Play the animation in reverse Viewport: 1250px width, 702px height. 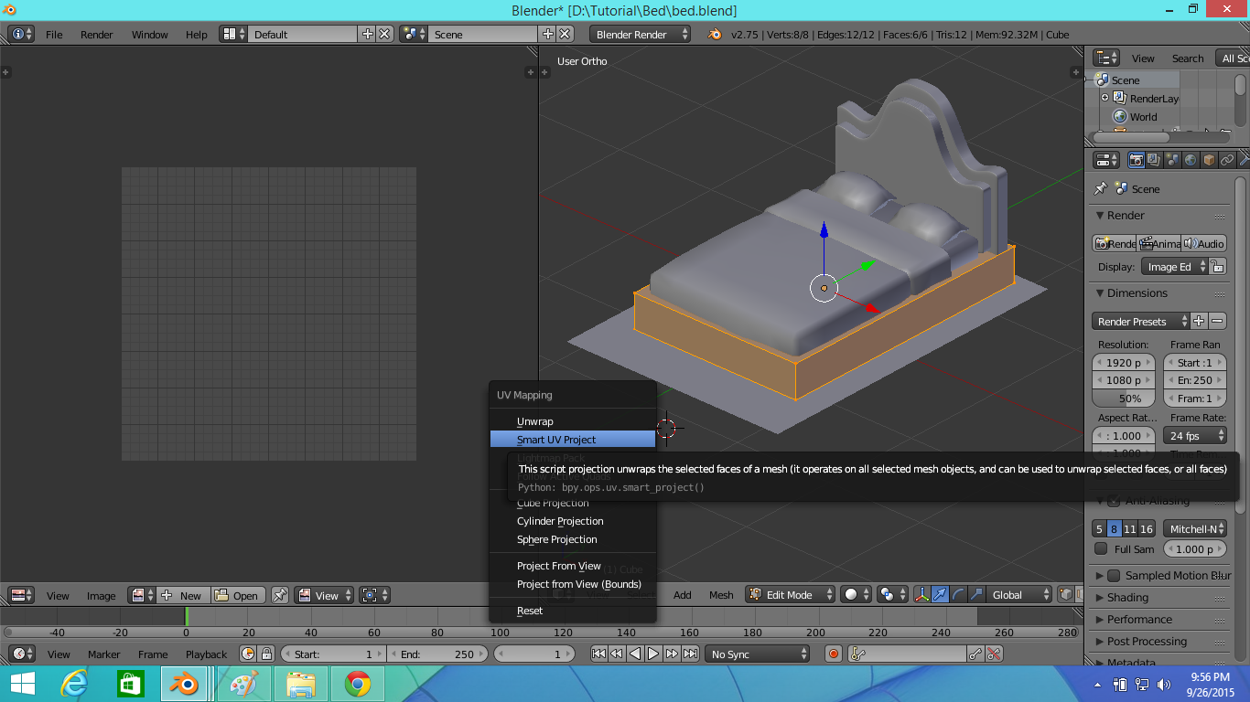[635, 654]
